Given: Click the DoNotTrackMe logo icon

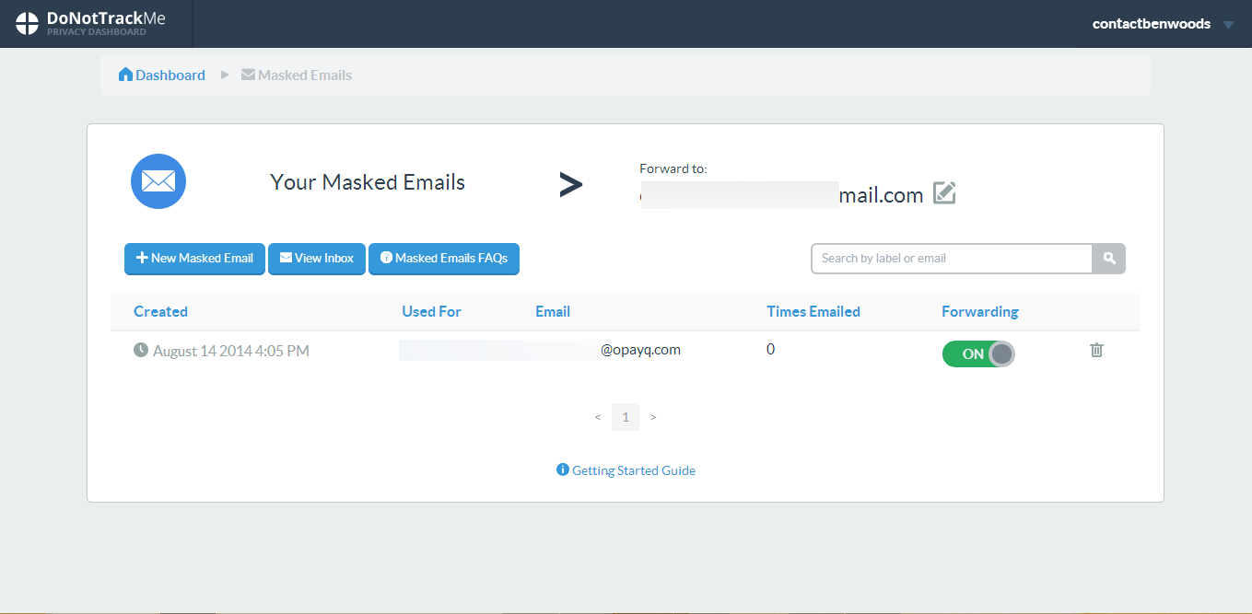Looking at the screenshot, I should point(27,22).
